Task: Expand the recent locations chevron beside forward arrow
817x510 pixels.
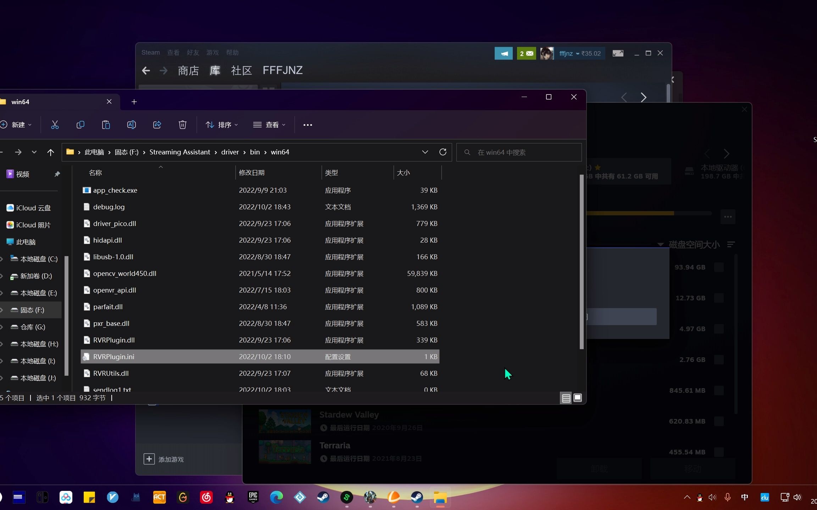Action: point(34,152)
